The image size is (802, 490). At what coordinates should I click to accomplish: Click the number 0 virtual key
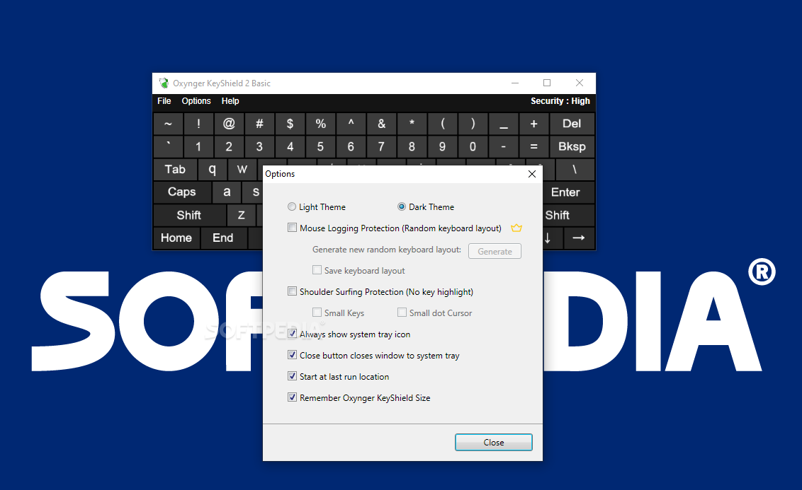tap(473, 146)
